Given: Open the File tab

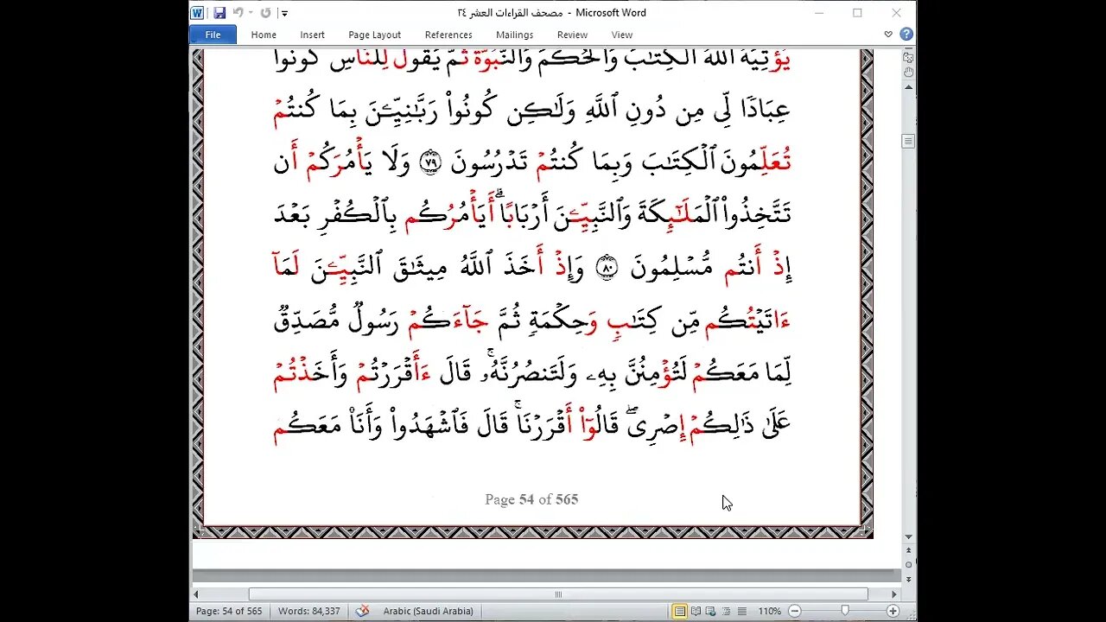Looking at the screenshot, I should click(x=213, y=35).
